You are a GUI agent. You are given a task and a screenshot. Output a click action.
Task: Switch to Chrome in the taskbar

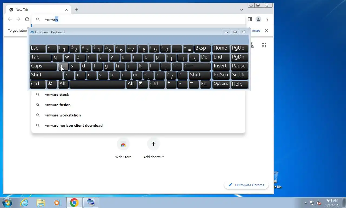point(74,203)
